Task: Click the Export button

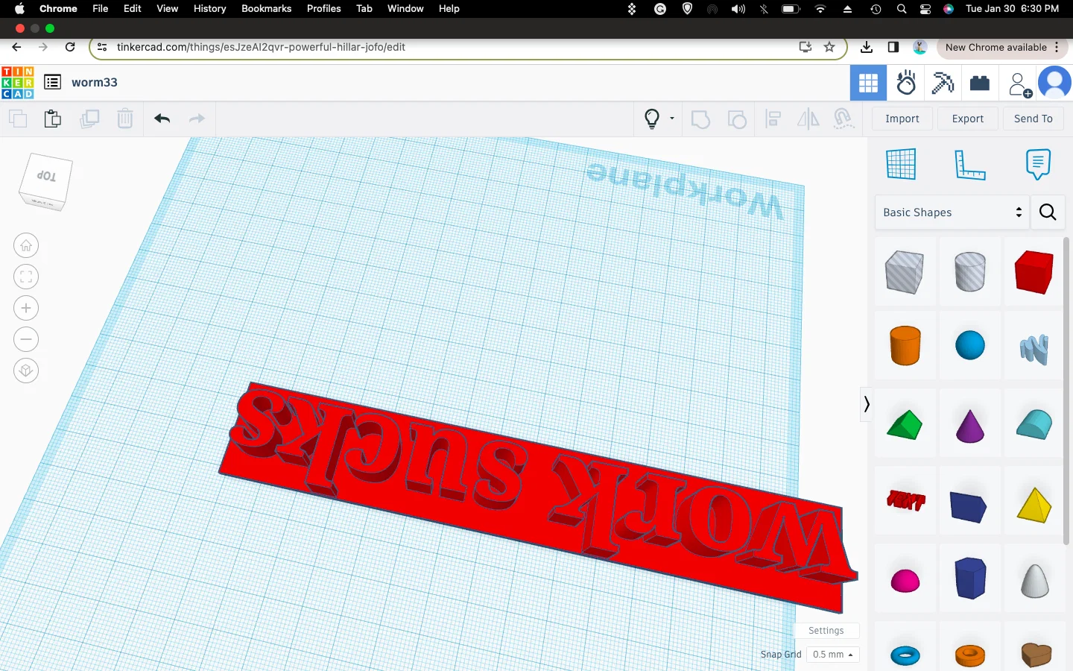Action: click(x=968, y=119)
